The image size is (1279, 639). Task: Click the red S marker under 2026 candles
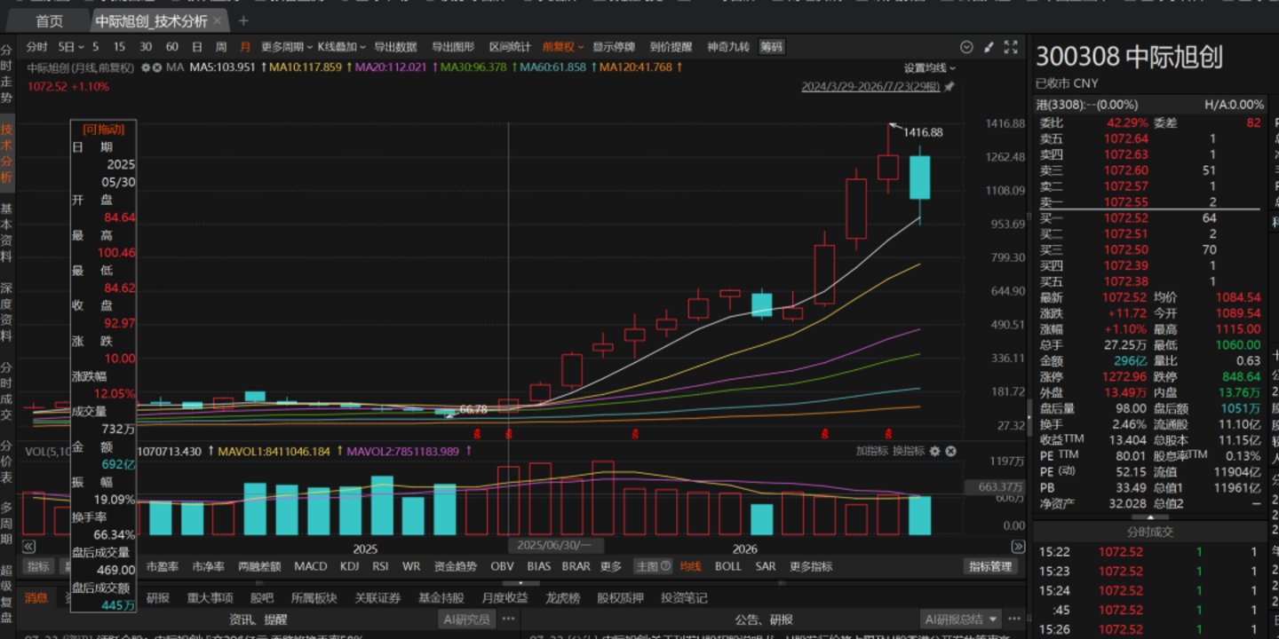[825, 434]
